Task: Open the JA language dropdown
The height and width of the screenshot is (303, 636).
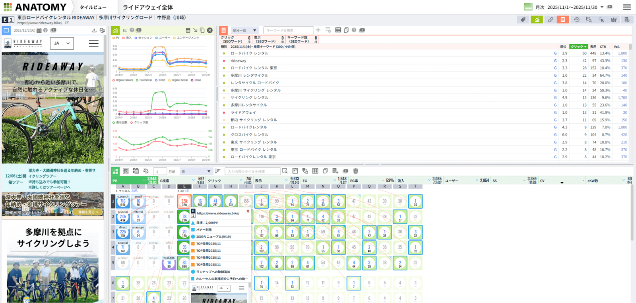Action: pyautogui.click(x=62, y=43)
